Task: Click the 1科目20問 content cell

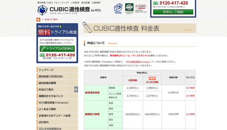Action: (x=173, y=114)
